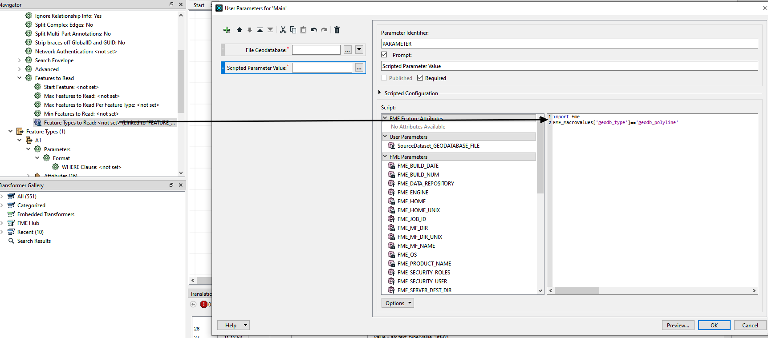Select FME_ENGINE gear icon
768x338 pixels.
coord(391,192)
